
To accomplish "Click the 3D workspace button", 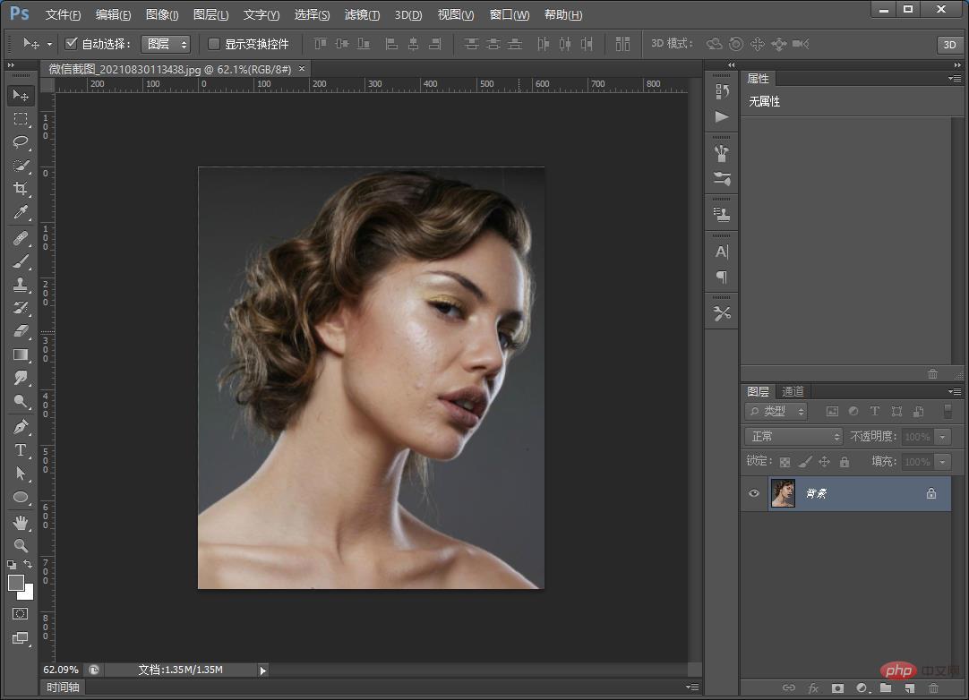I will pos(948,45).
